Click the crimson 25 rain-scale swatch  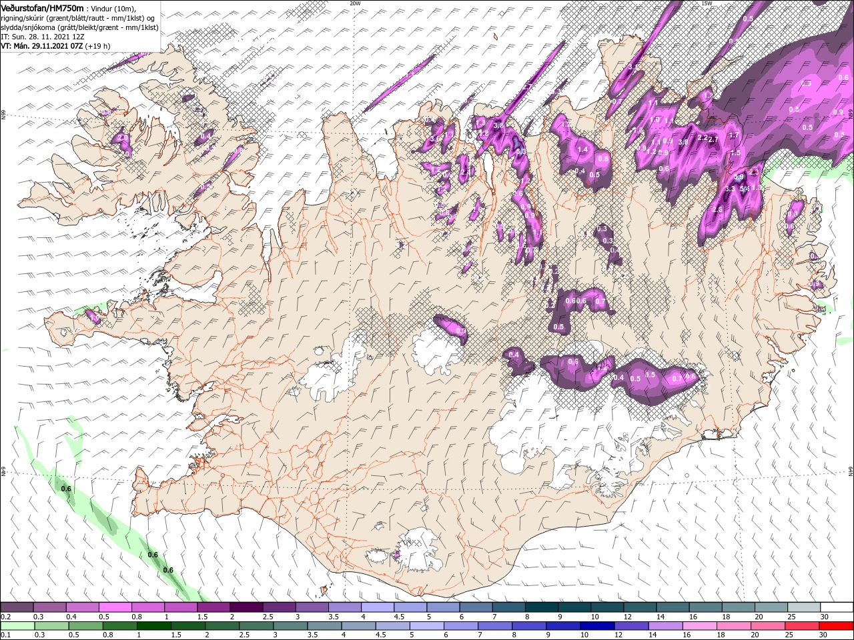803,626
